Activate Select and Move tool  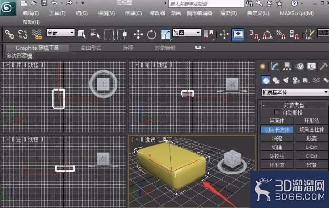pos(138,34)
